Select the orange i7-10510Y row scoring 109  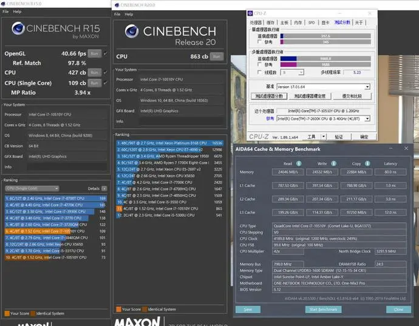point(56,231)
